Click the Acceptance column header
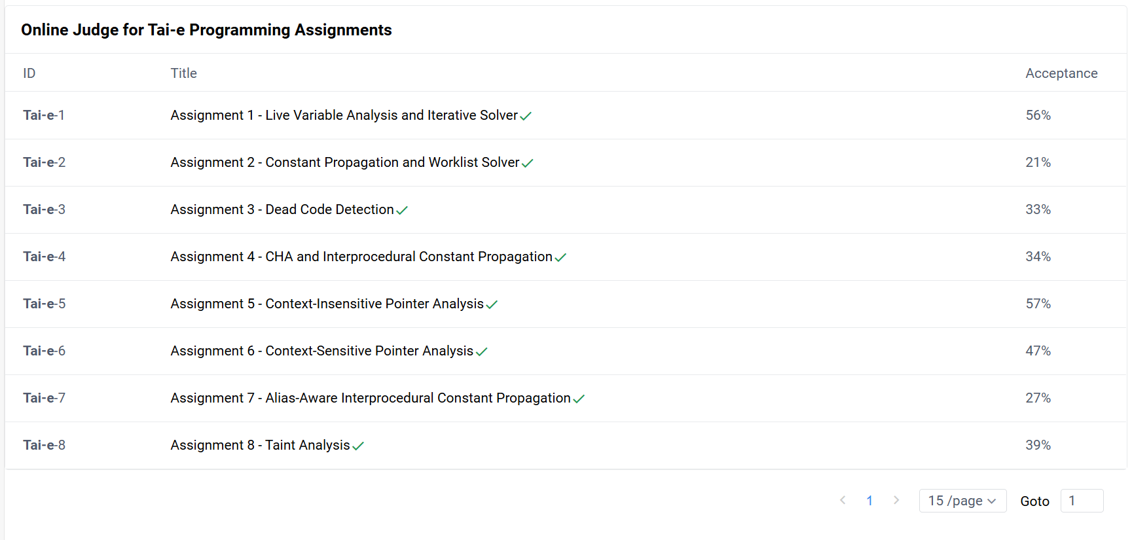 pyautogui.click(x=1061, y=73)
